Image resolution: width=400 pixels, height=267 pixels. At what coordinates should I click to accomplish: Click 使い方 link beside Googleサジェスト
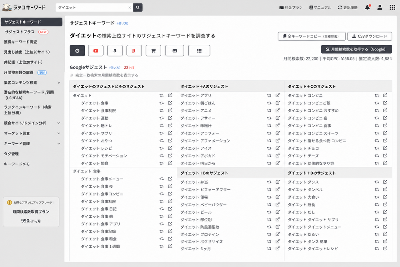(115, 68)
